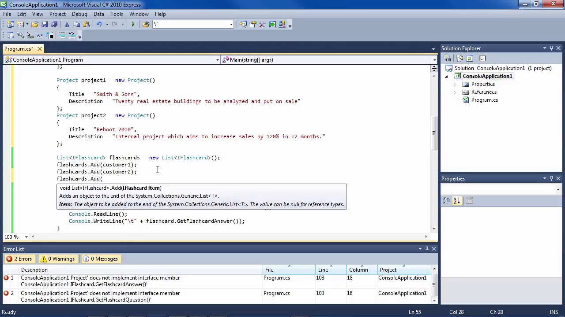Select error 1 about GetFlashcardAnswer()

(x=216, y=281)
